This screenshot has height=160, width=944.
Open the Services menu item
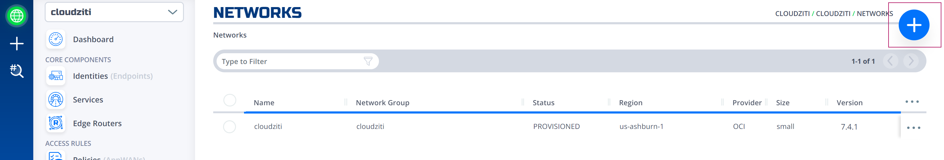click(88, 100)
